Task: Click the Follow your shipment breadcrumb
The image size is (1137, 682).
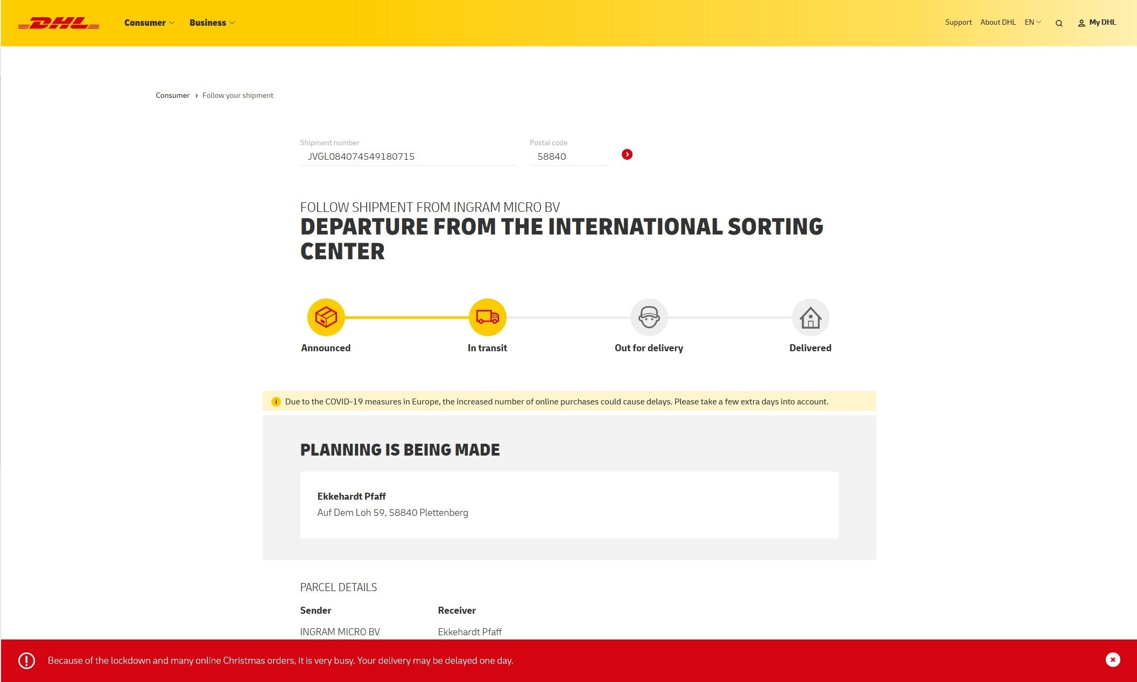Action: tap(237, 95)
